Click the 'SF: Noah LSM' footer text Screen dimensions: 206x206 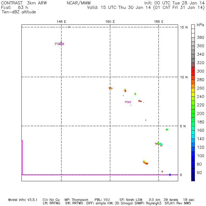click(x=131, y=200)
